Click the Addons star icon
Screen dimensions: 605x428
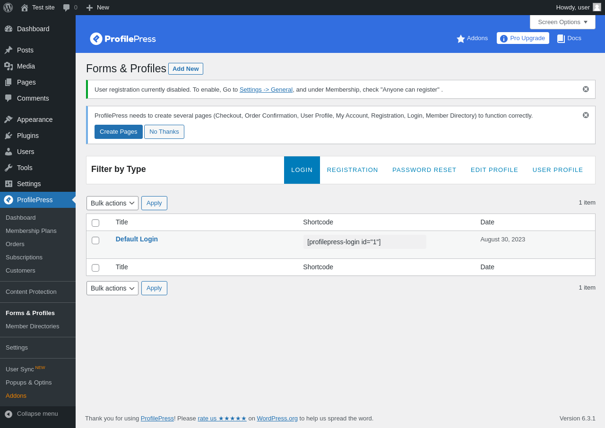[x=461, y=39]
